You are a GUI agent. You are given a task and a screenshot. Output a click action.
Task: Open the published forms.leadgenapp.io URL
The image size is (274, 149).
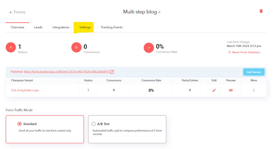(x=66, y=72)
